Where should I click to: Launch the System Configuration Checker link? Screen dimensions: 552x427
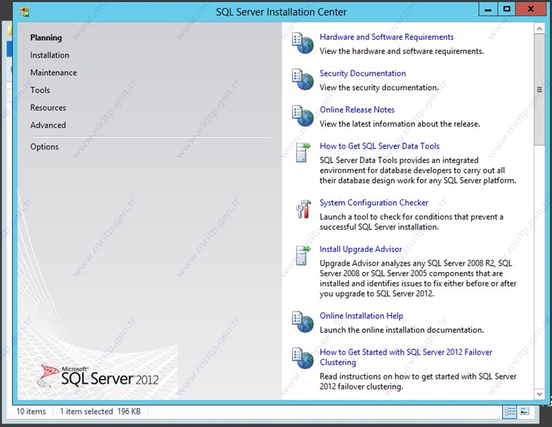point(374,202)
